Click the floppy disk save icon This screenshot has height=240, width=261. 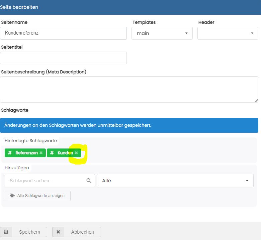click(6, 232)
